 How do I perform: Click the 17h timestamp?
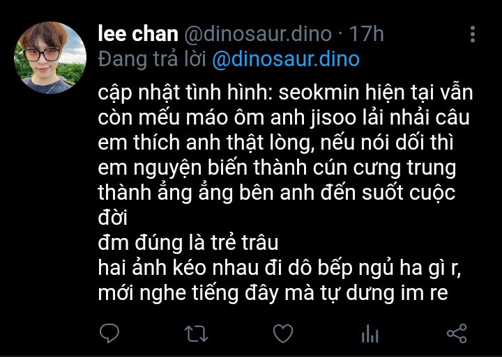(x=366, y=34)
